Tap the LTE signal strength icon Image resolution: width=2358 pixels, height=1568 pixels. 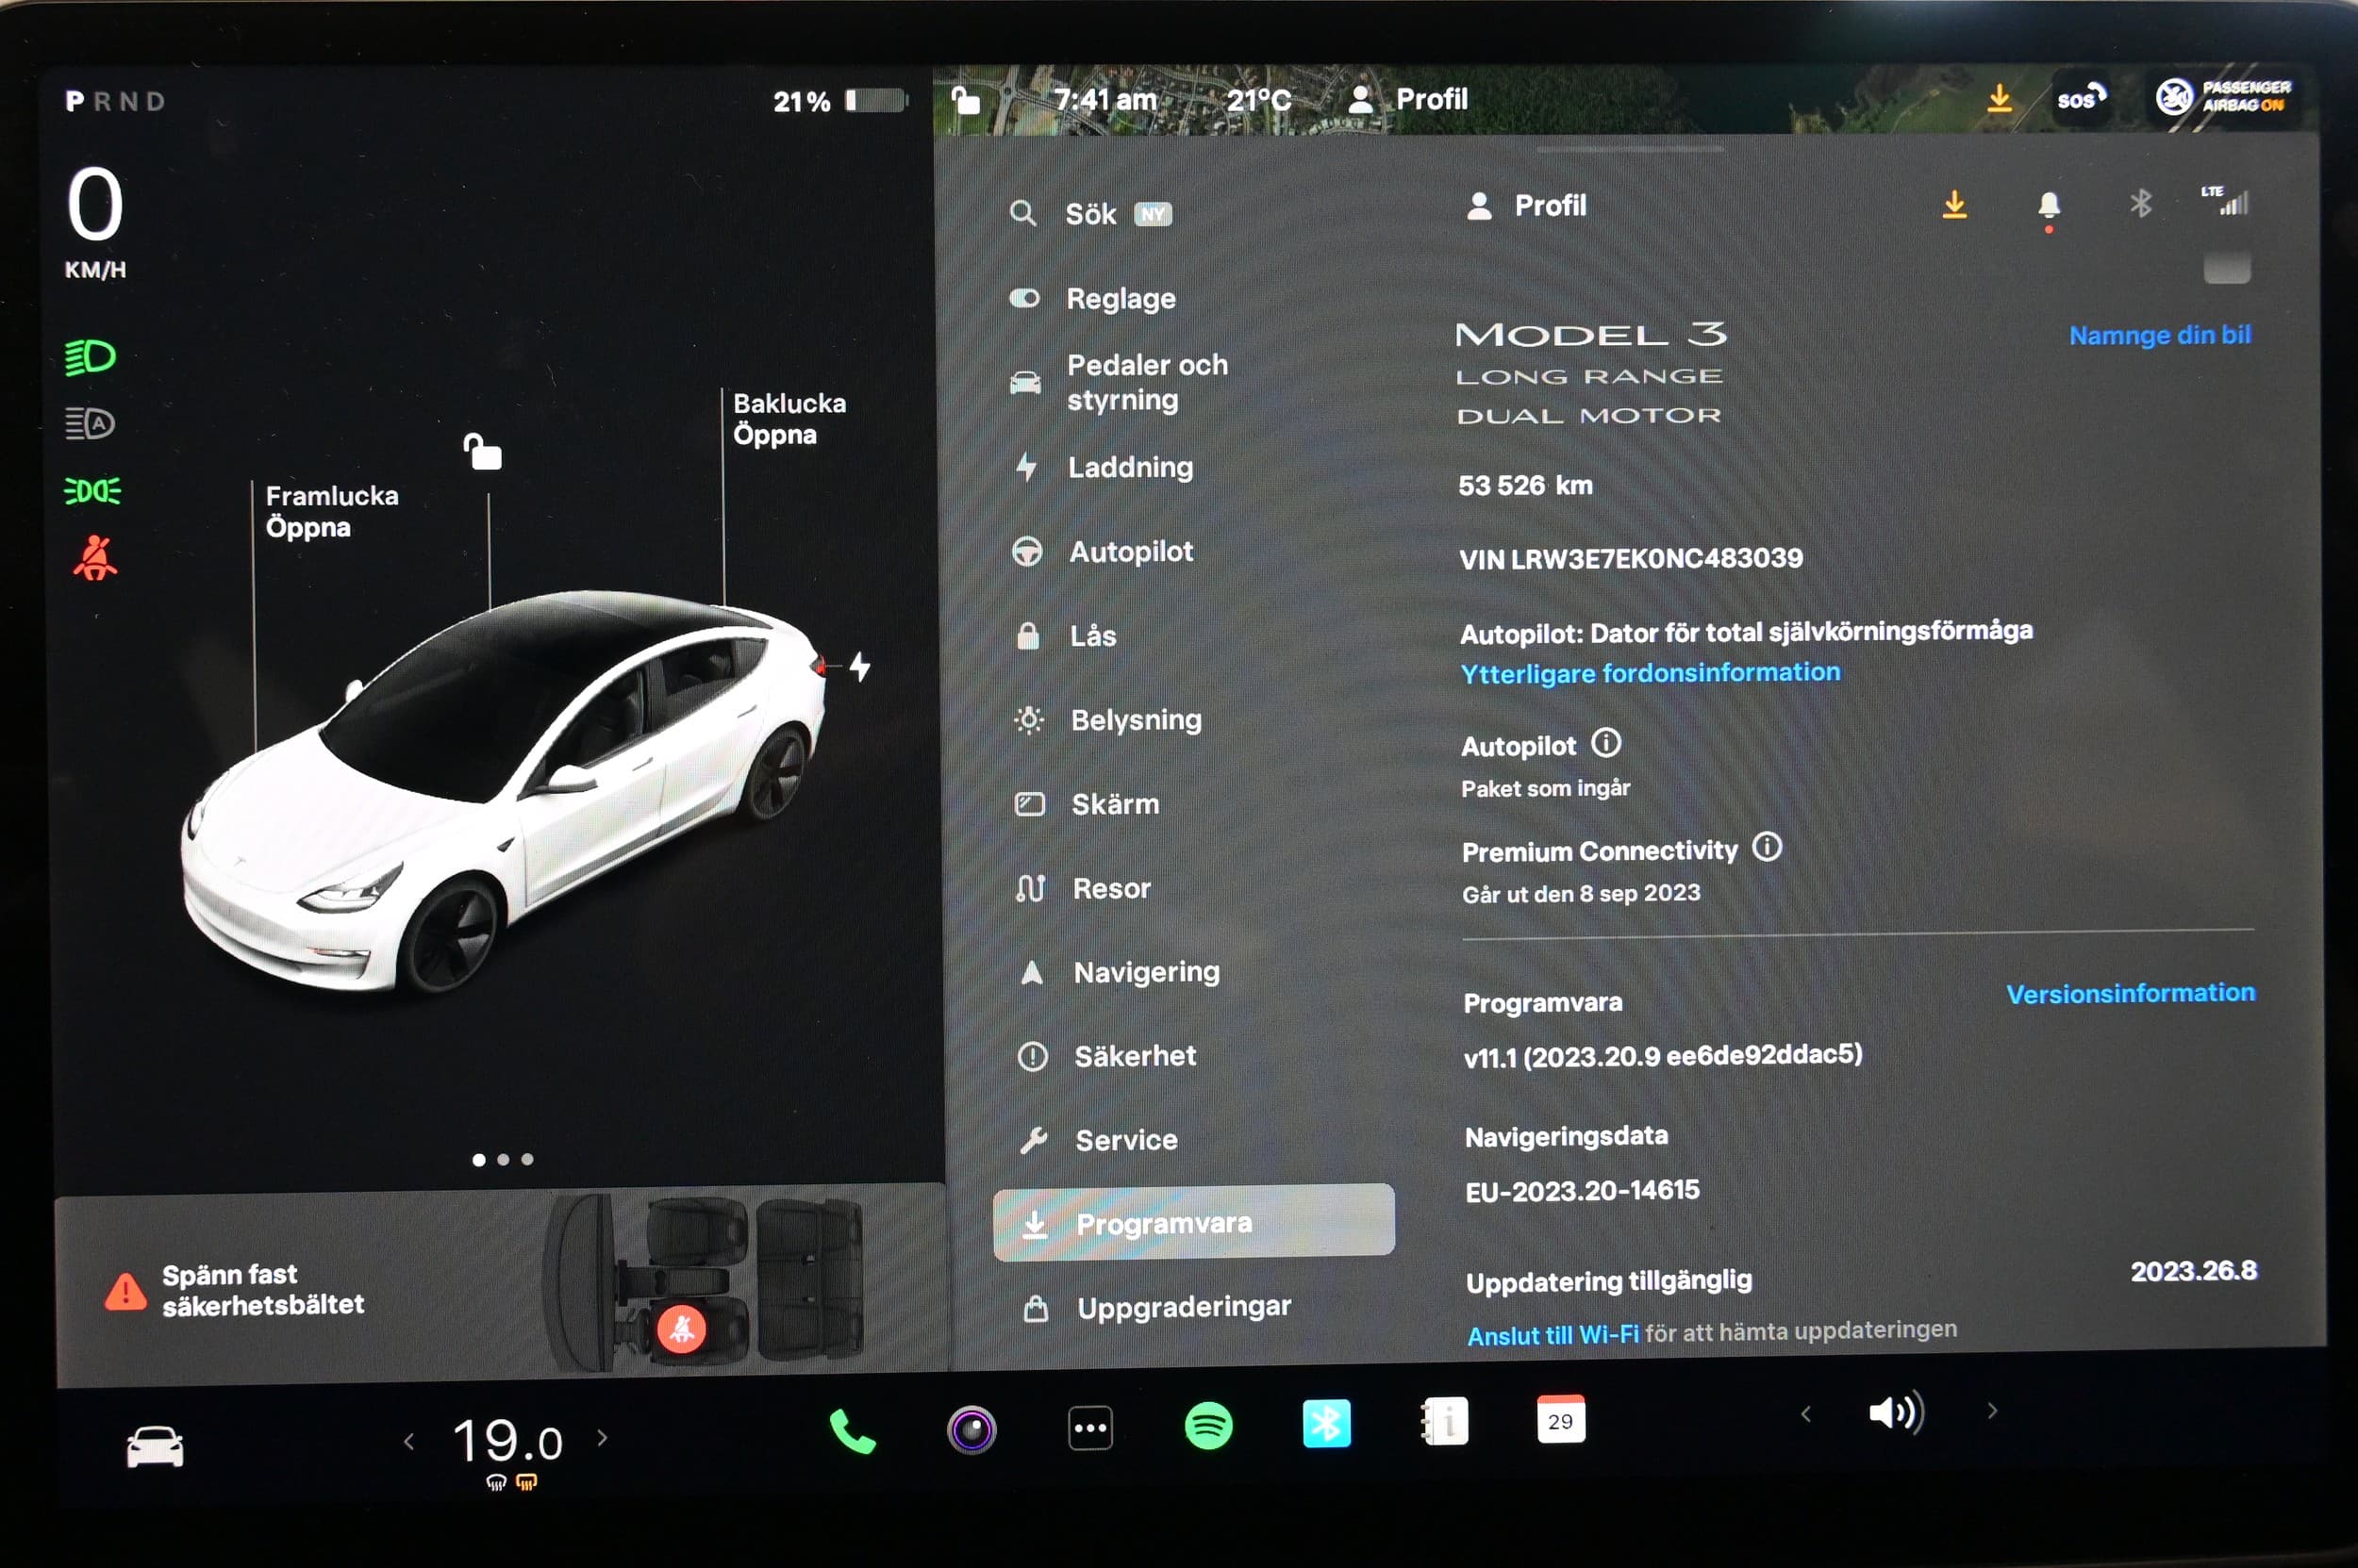(x=2225, y=200)
